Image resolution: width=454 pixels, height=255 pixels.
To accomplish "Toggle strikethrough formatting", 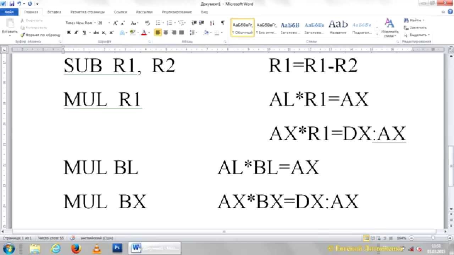I will click(96, 33).
